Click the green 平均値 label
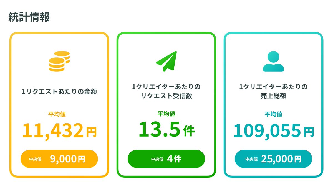The width and height of the screenshot is (333, 187). [x=167, y=114]
